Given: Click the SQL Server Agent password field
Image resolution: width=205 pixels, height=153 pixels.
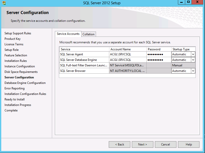Looking at the screenshot, I should [x=159, y=54].
